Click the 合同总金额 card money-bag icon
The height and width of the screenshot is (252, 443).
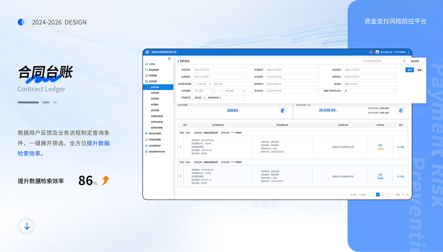pyautogui.click(x=401, y=111)
